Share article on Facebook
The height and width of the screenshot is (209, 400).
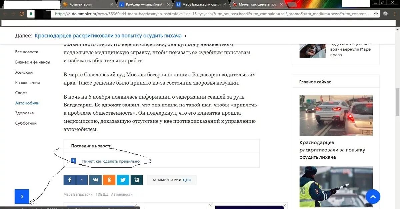[70, 180]
